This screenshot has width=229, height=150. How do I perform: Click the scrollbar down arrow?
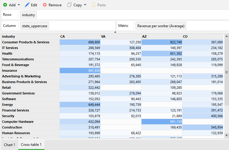227,135
